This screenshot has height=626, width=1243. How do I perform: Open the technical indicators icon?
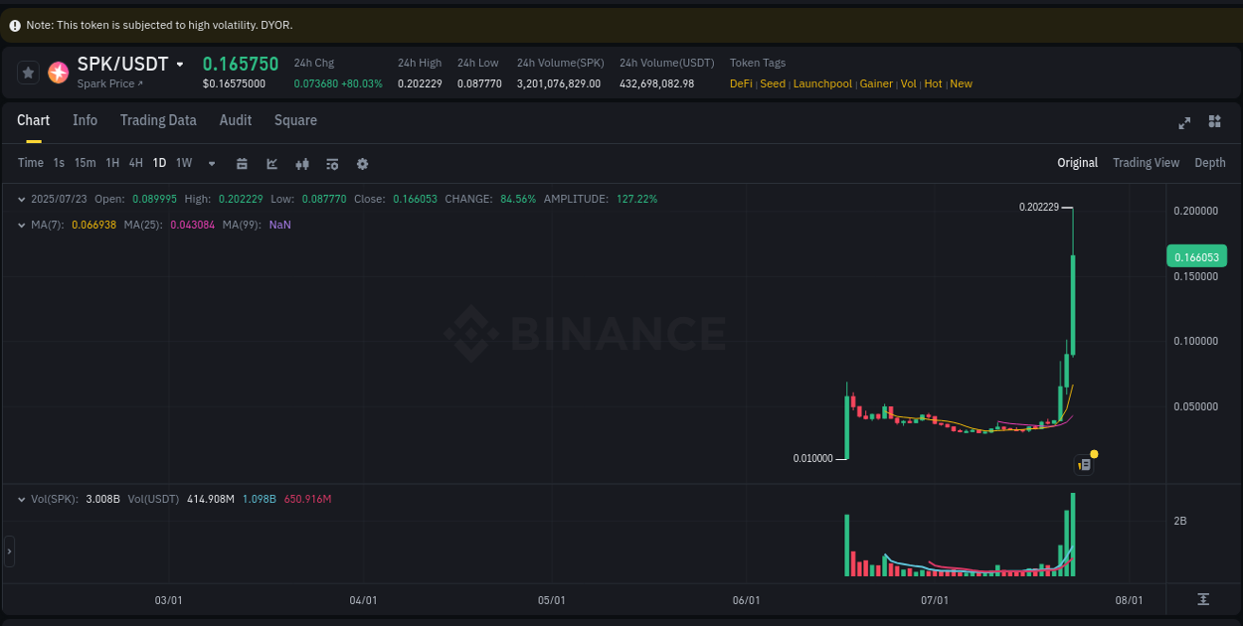point(332,163)
